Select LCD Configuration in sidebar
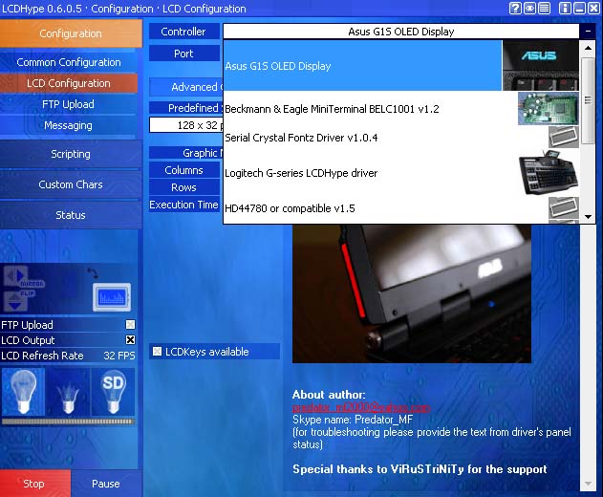This screenshot has height=497, width=603. (x=69, y=83)
